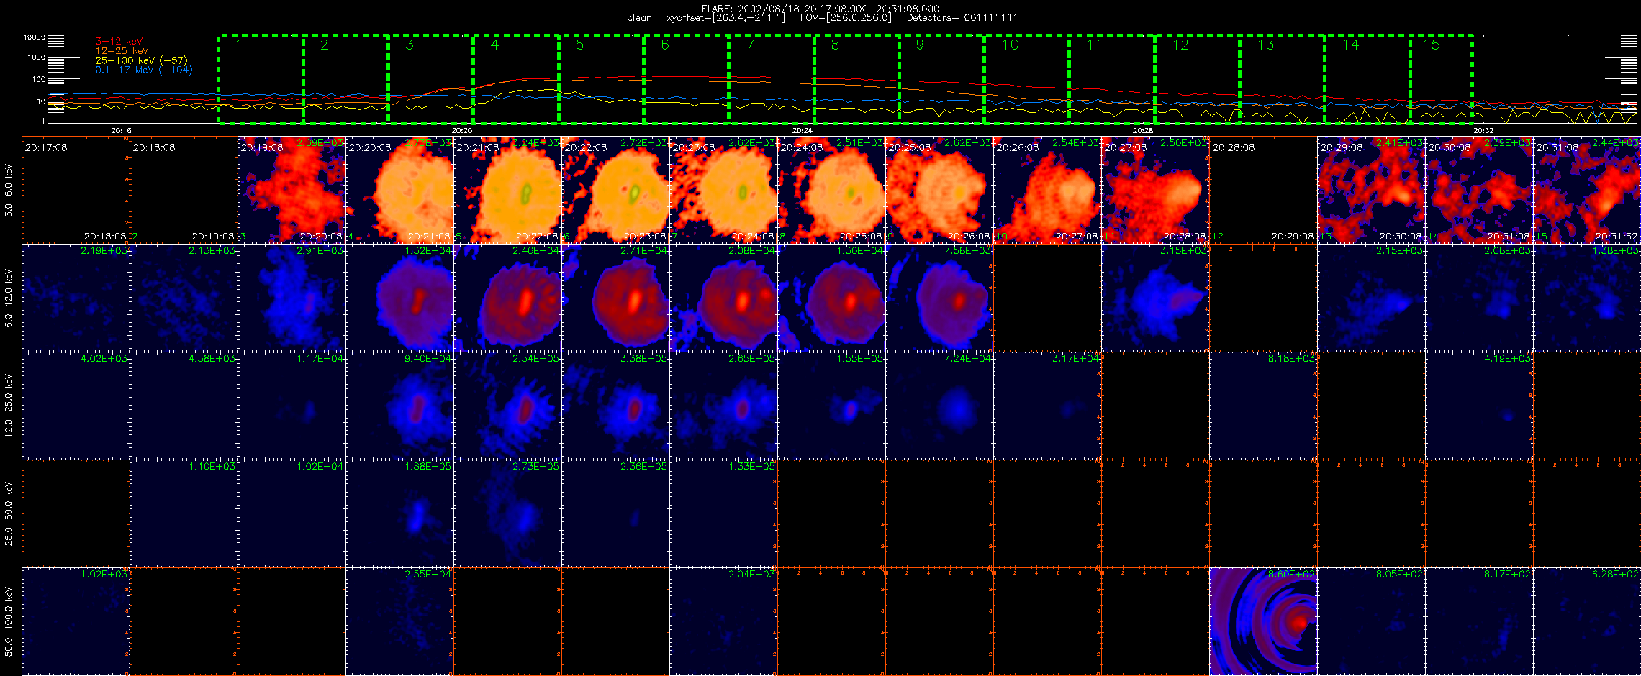Open the 25-50 keV image labeled 2.73E+05
The image size is (1641, 676).
coord(507,513)
